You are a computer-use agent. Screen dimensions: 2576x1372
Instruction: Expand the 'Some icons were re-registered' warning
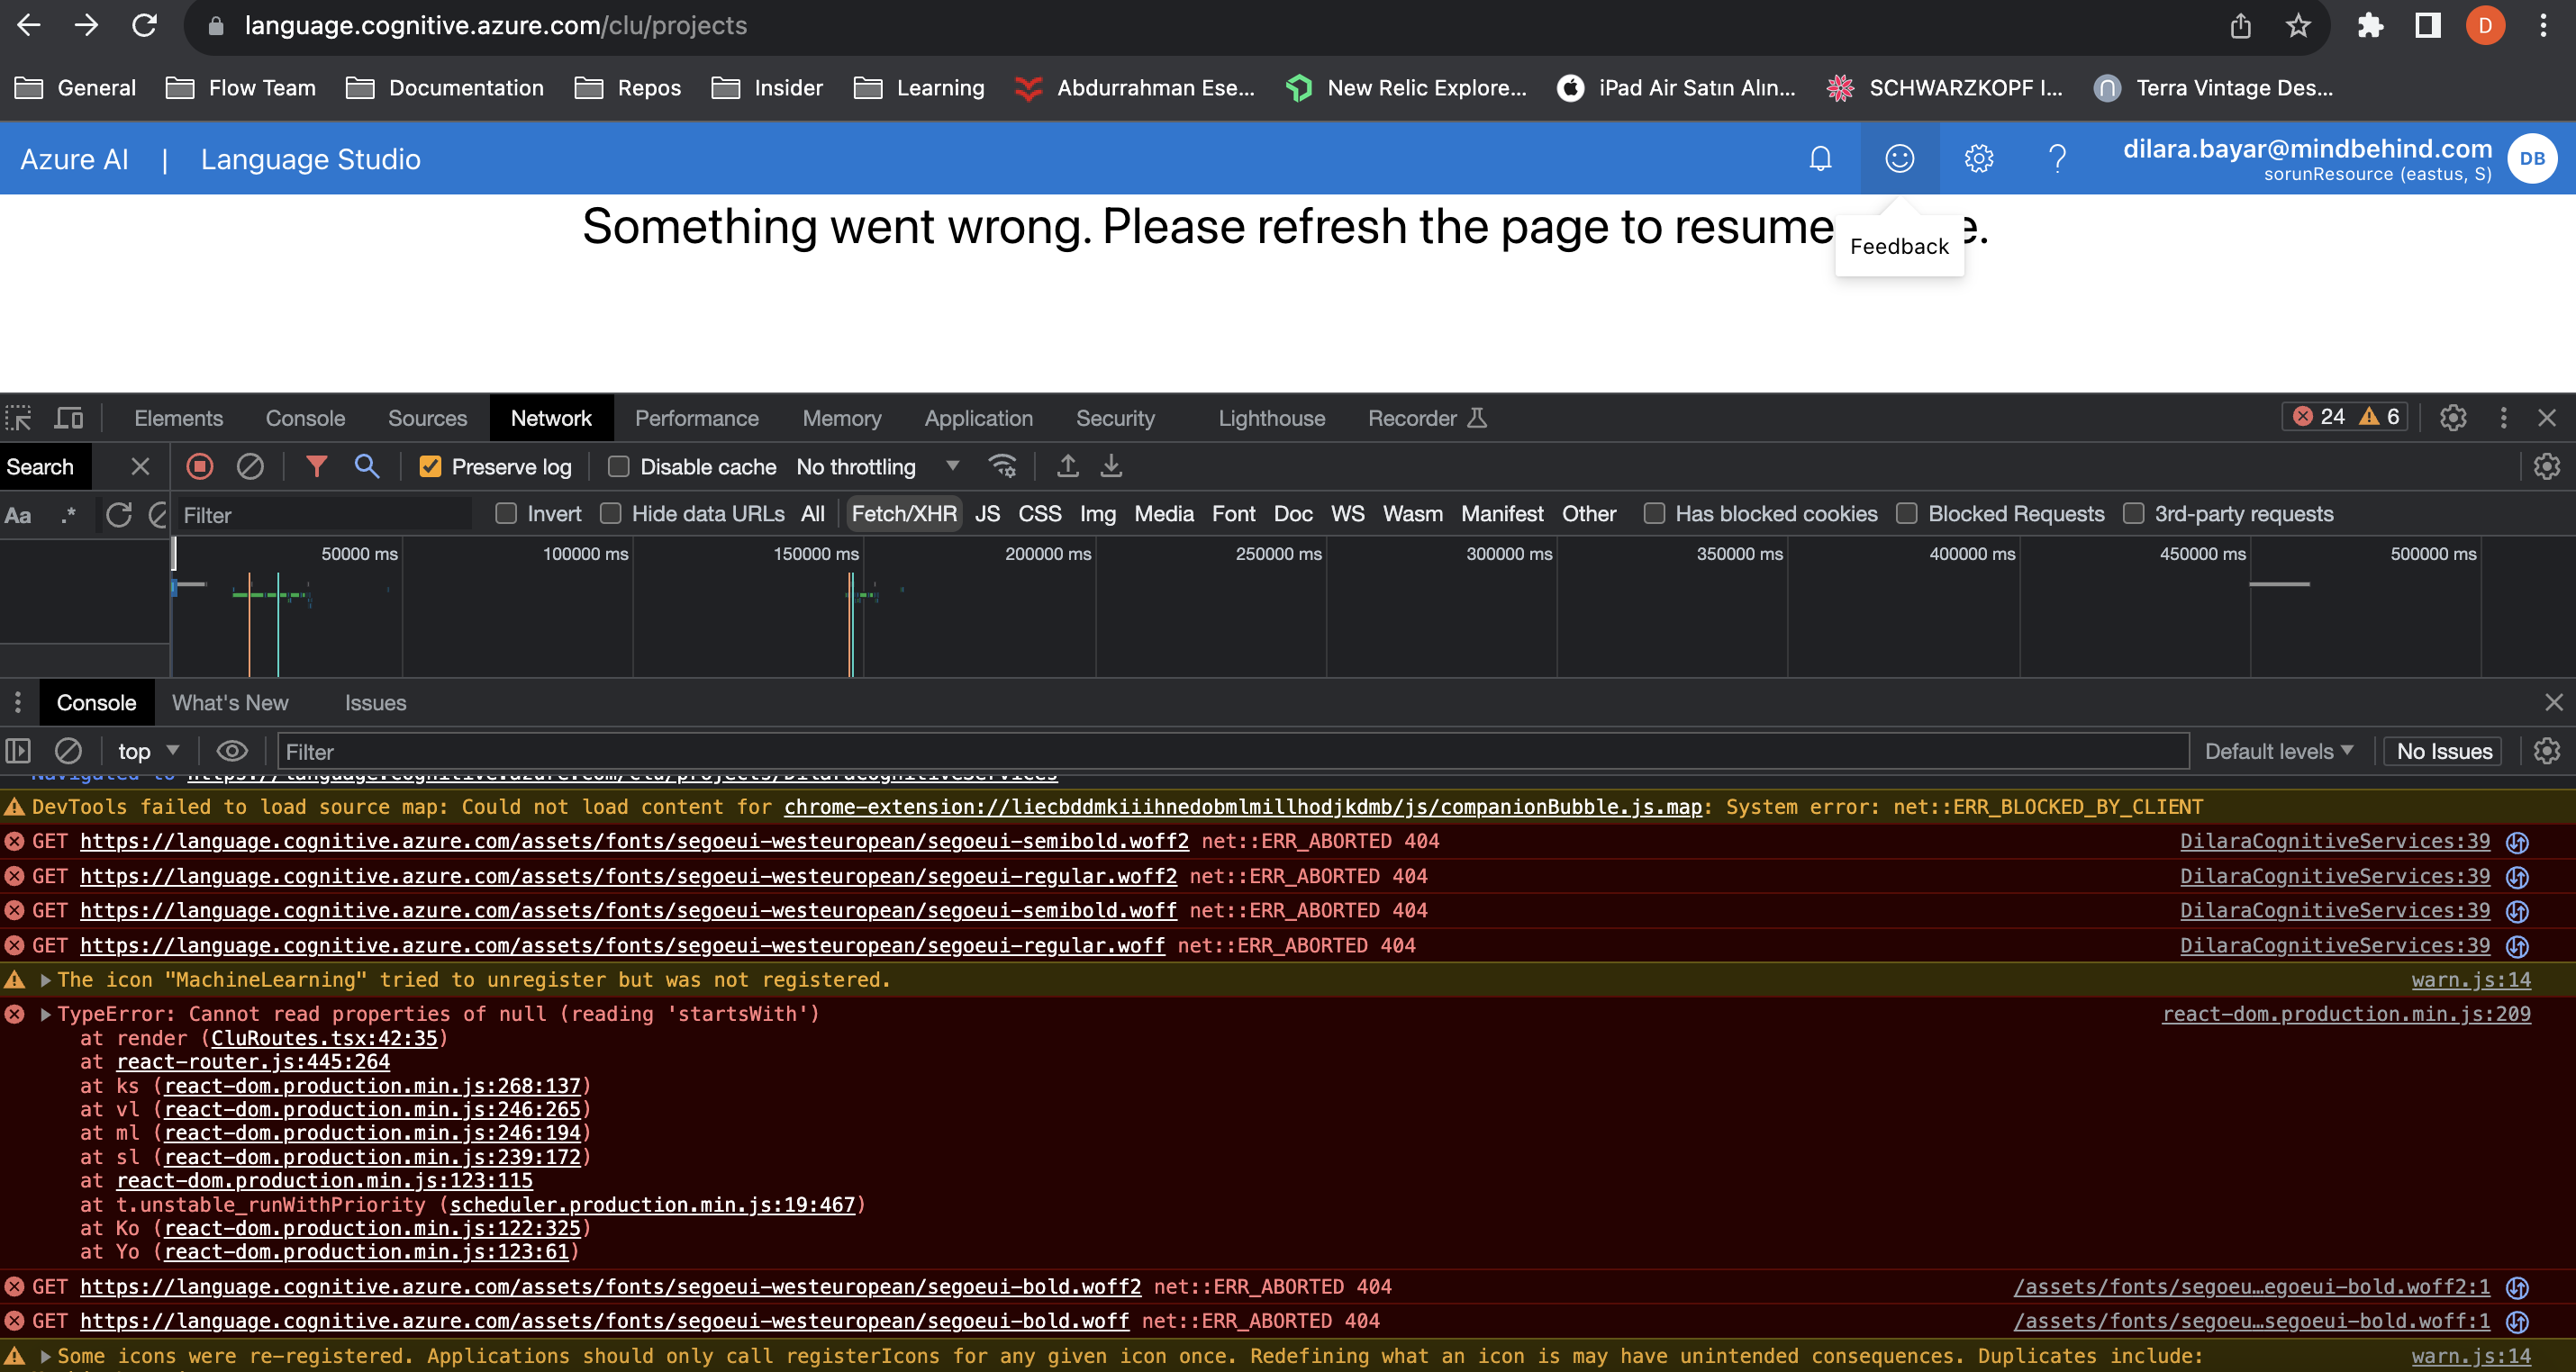tap(46, 1356)
